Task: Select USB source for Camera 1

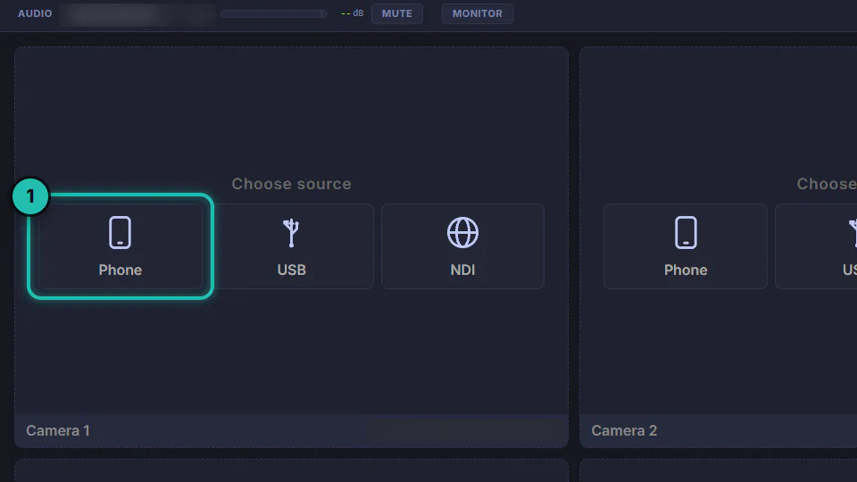Action: tap(292, 246)
